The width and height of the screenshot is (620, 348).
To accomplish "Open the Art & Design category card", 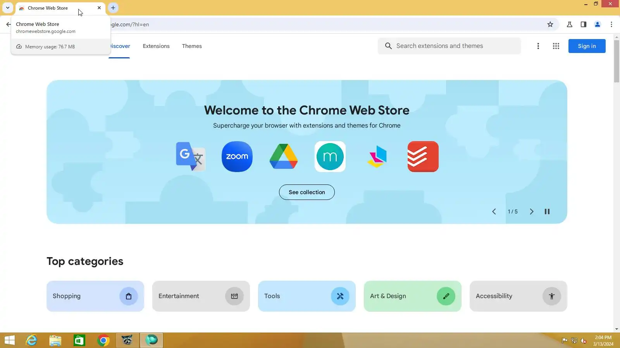I will click(x=413, y=296).
